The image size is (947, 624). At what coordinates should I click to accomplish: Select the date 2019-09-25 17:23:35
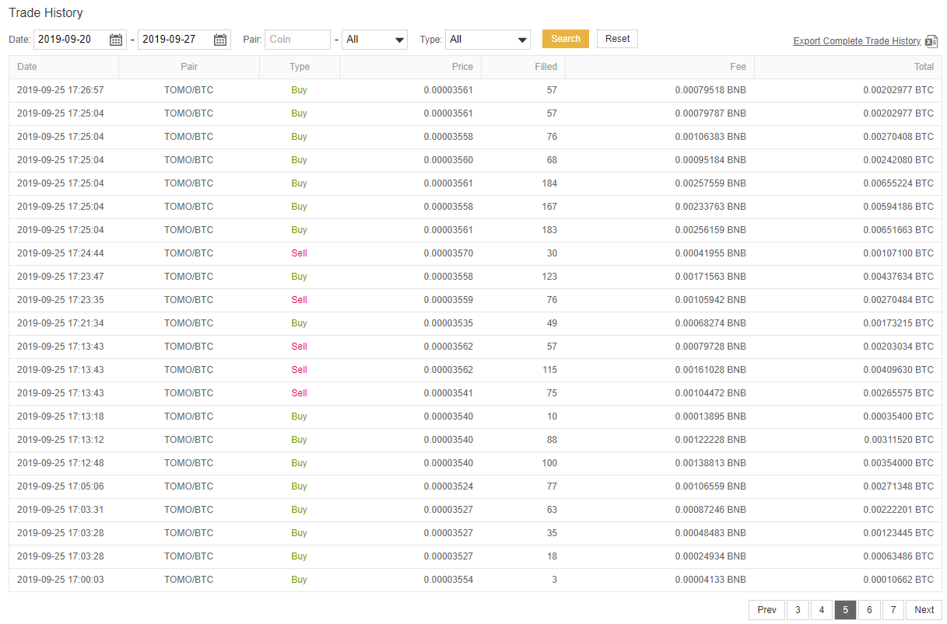60,300
